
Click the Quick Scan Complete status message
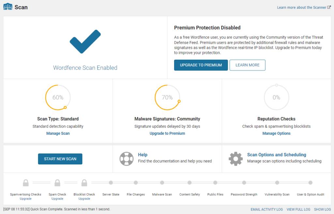coord(57,209)
